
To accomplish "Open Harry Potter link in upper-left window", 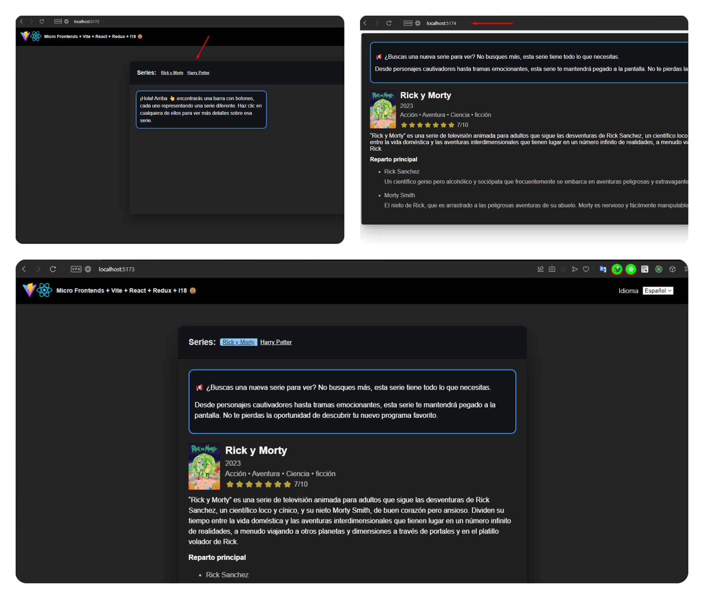I will 198,73.
